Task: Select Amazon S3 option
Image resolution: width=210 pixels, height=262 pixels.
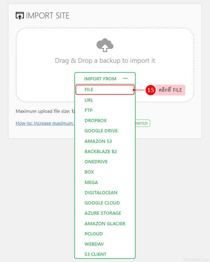Action: [x=98, y=141]
